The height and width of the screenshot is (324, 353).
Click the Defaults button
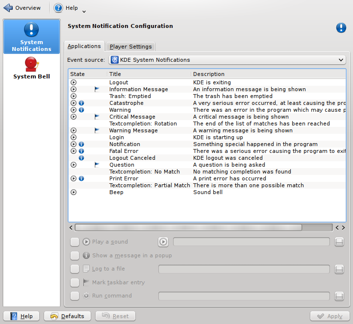(67, 316)
